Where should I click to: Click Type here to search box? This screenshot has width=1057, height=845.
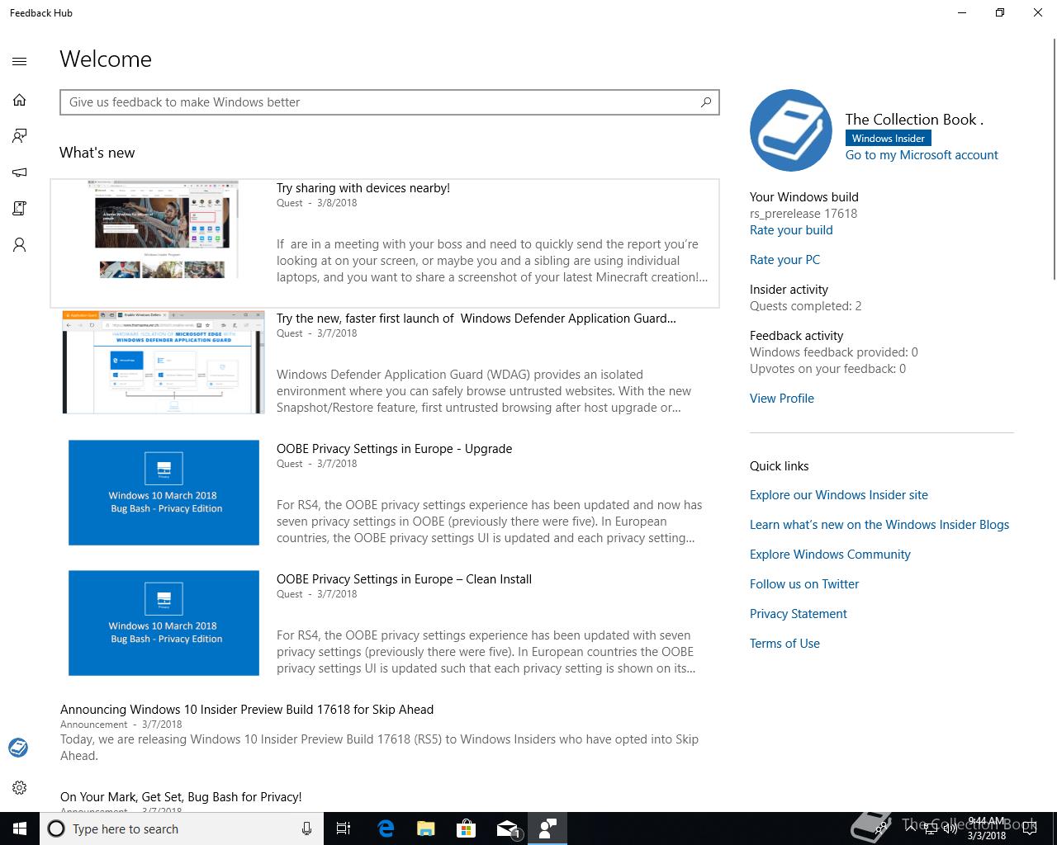click(182, 828)
